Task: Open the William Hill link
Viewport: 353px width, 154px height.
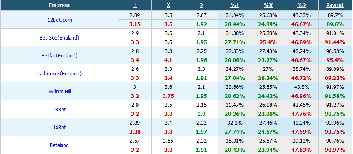Action: 60,91
